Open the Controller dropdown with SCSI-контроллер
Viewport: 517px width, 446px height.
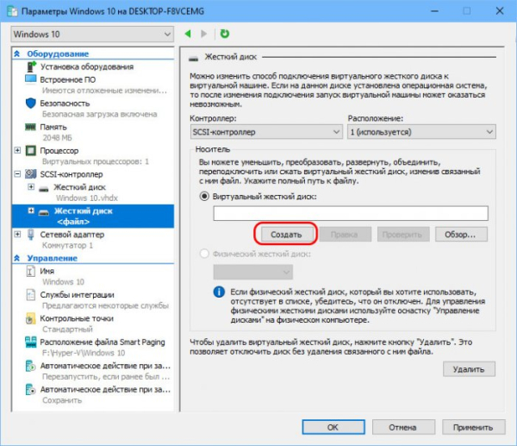pos(265,131)
